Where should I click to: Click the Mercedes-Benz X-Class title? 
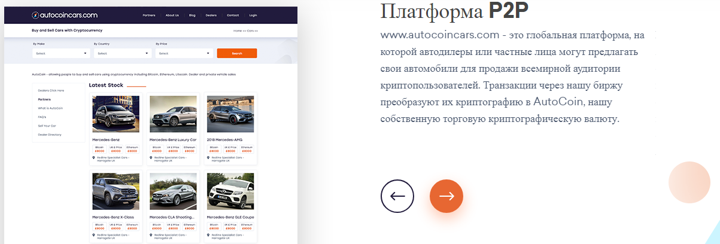[113, 217]
